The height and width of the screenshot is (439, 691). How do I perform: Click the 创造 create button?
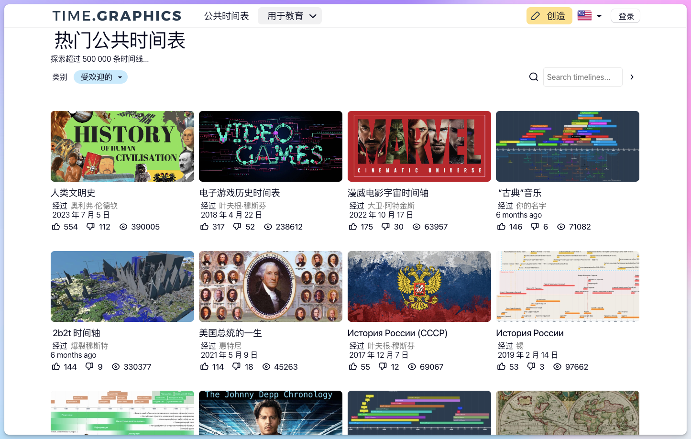(549, 16)
